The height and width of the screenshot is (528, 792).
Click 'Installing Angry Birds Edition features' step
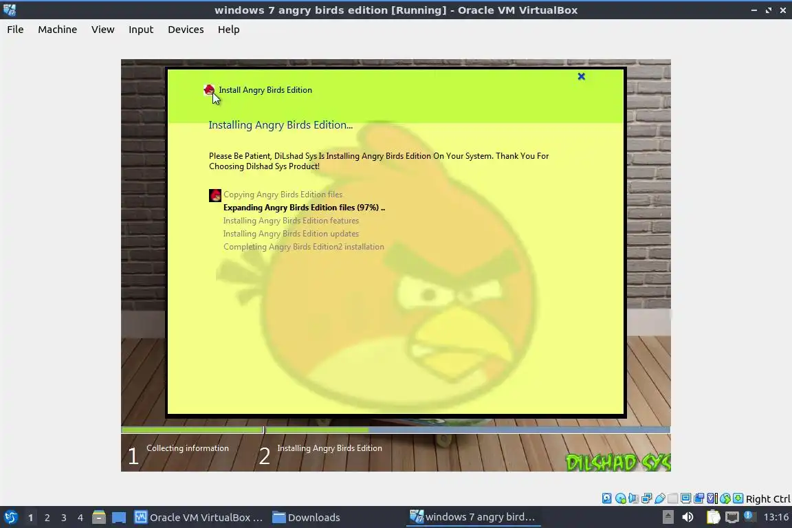[x=291, y=221]
